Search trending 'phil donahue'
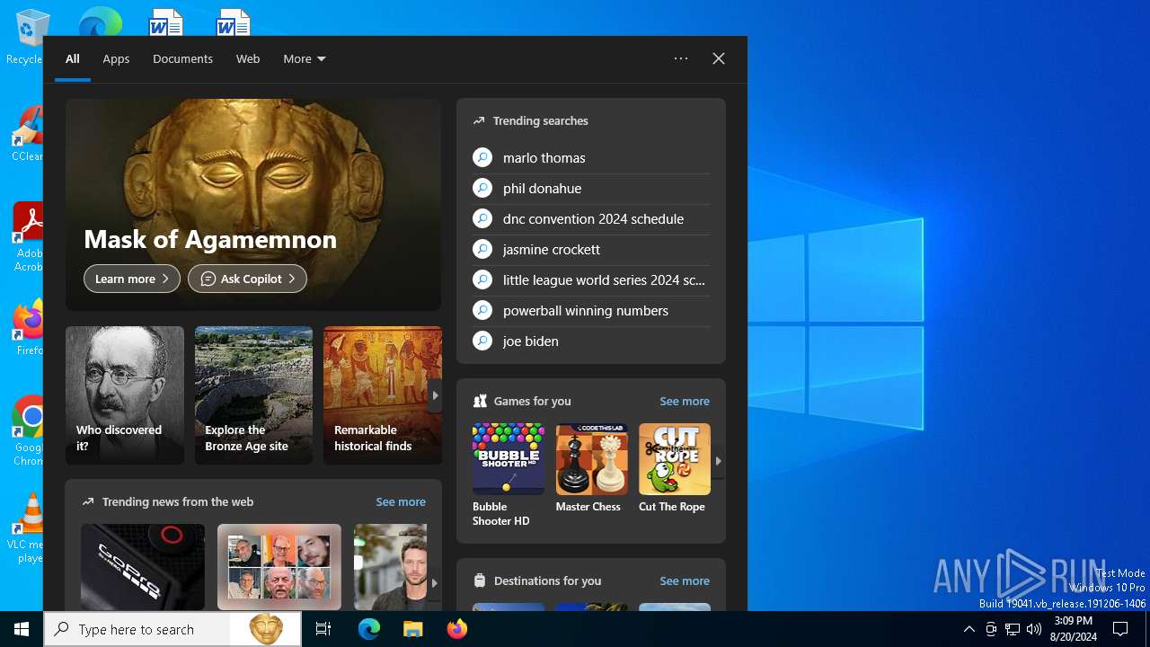The height and width of the screenshot is (647, 1150). click(591, 189)
